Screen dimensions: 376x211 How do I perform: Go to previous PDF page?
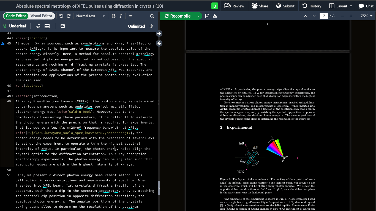click(305, 16)
